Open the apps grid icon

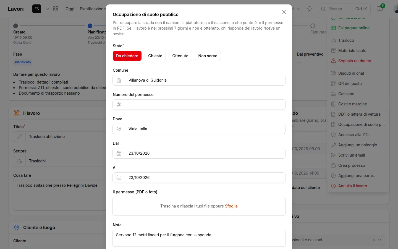coord(56,9)
